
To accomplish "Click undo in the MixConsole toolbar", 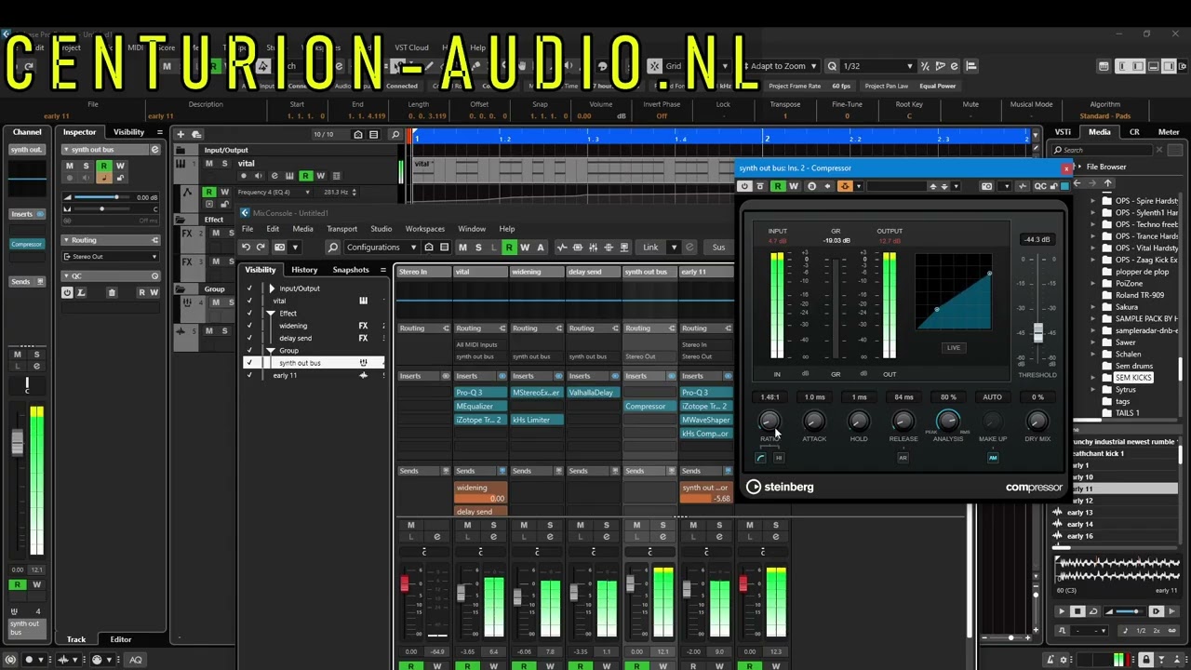I will coord(247,248).
